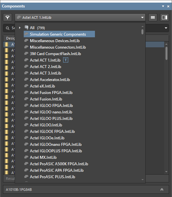Pick Actel IGLOO nano.IntLib
Viewport: 172px width, 197px height.
click(51, 112)
